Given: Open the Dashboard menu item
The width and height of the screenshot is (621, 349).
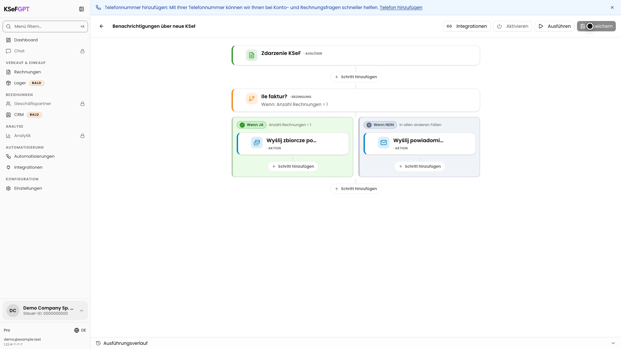Looking at the screenshot, I should click(45, 40).
